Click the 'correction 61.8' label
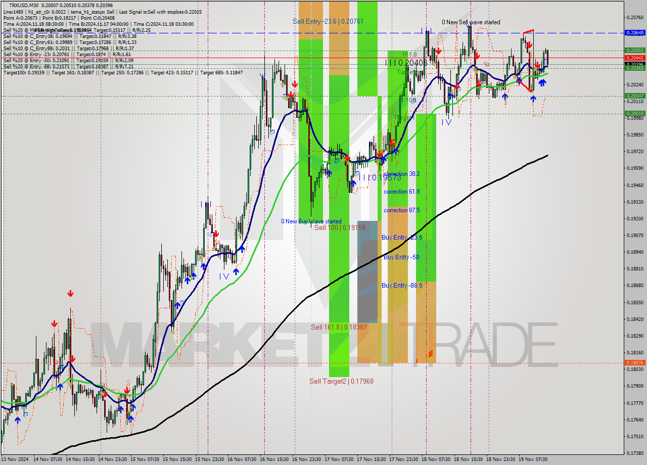The height and width of the screenshot is (465, 647). 401,192
